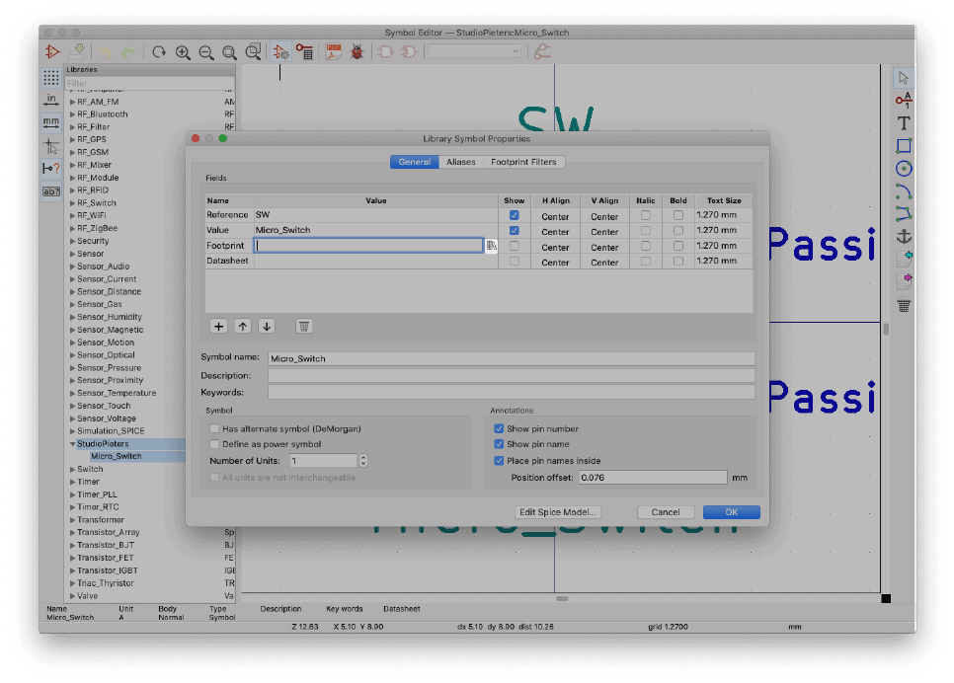Image resolution: width=954 pixels, height=683 pixels.
Task: Switch to the General tab
Action: pyautogui.click(x=415, y=162)
